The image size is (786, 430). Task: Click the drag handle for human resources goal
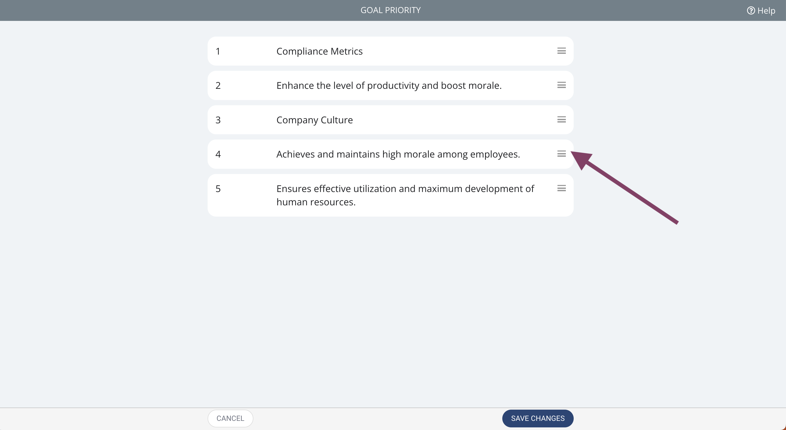561,188
